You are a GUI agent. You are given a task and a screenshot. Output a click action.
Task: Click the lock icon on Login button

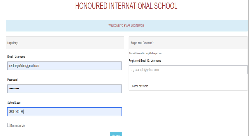click(113, 135)
